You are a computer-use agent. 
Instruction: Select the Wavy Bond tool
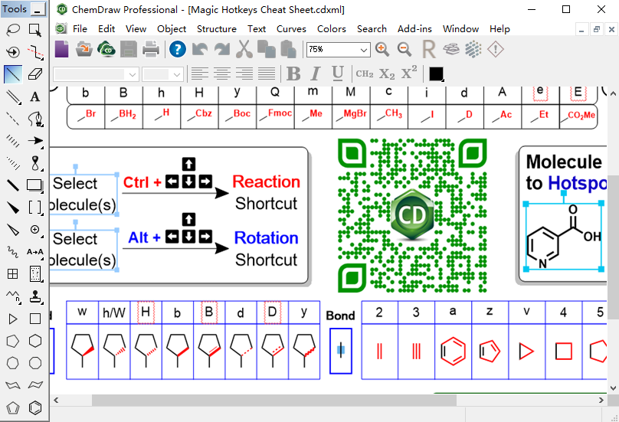click(x=13, y=251)
